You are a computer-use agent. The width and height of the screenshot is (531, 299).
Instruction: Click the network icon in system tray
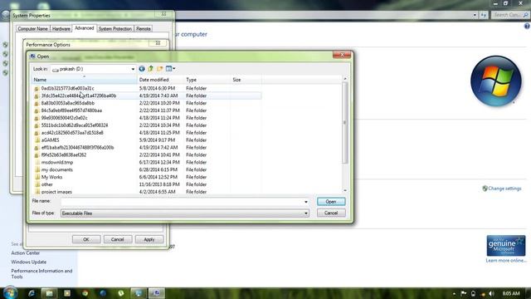coord(483,293)
